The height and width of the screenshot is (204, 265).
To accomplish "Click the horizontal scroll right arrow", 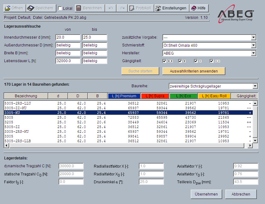I will (250, 145).
